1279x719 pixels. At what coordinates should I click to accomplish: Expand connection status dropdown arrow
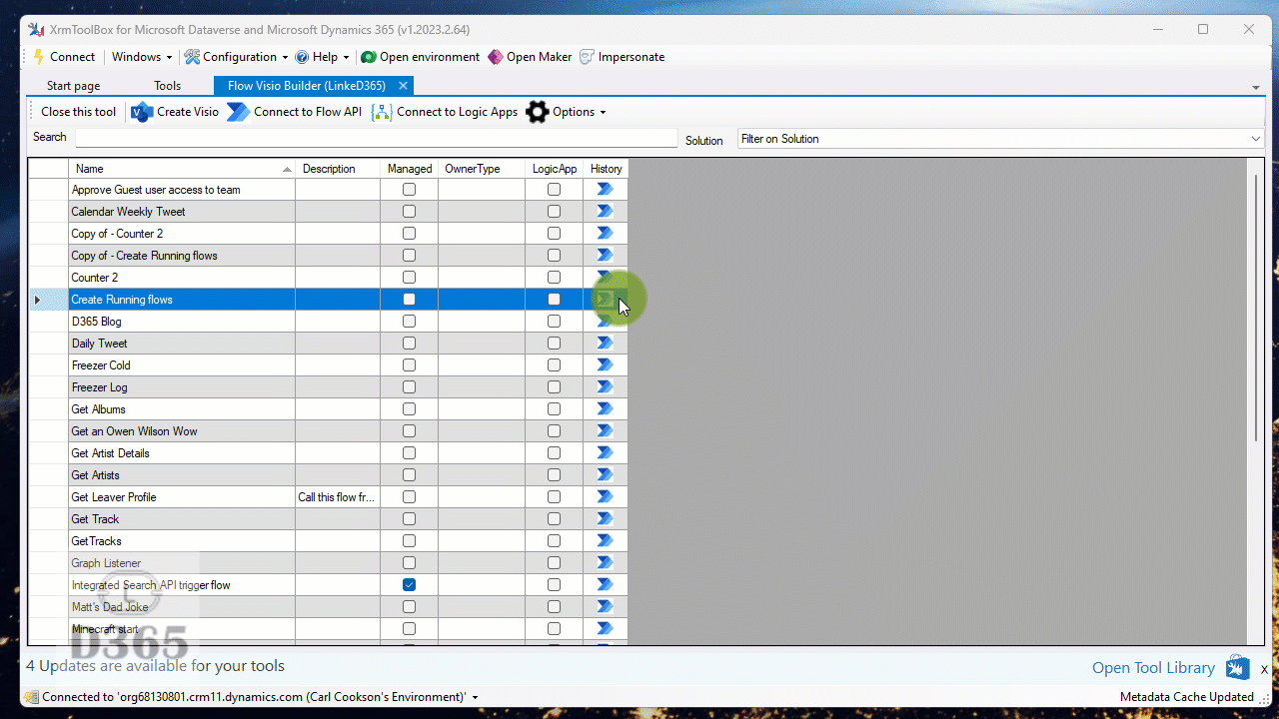point(475,697)
